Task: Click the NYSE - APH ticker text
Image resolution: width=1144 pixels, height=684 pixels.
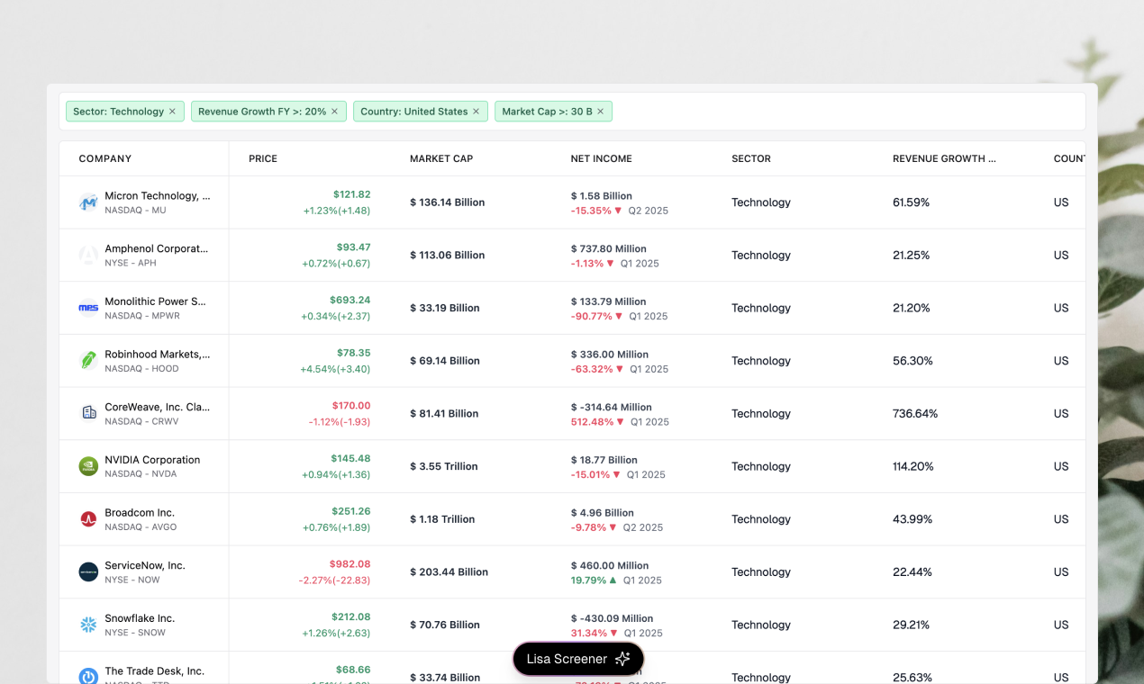Action: click(x=131, y=263)
